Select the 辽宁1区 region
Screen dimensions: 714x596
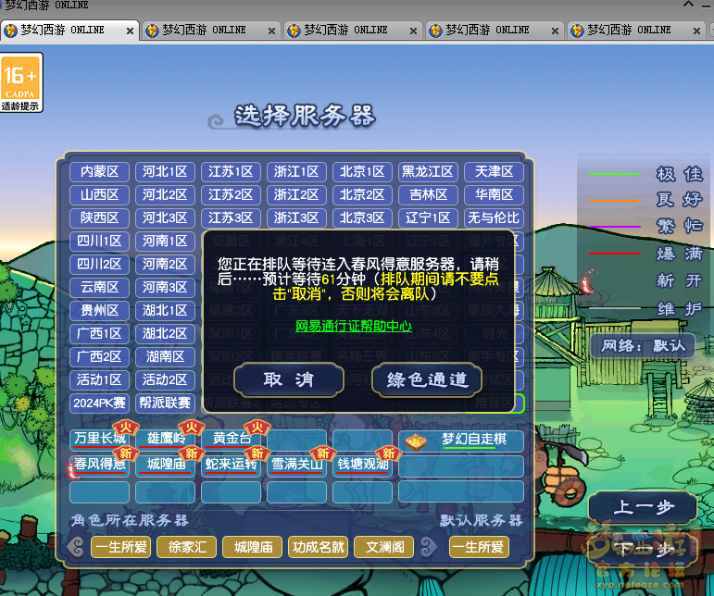(x=428, y=217)
